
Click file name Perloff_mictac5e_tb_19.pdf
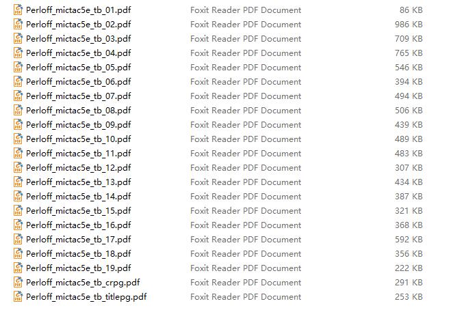79,268
